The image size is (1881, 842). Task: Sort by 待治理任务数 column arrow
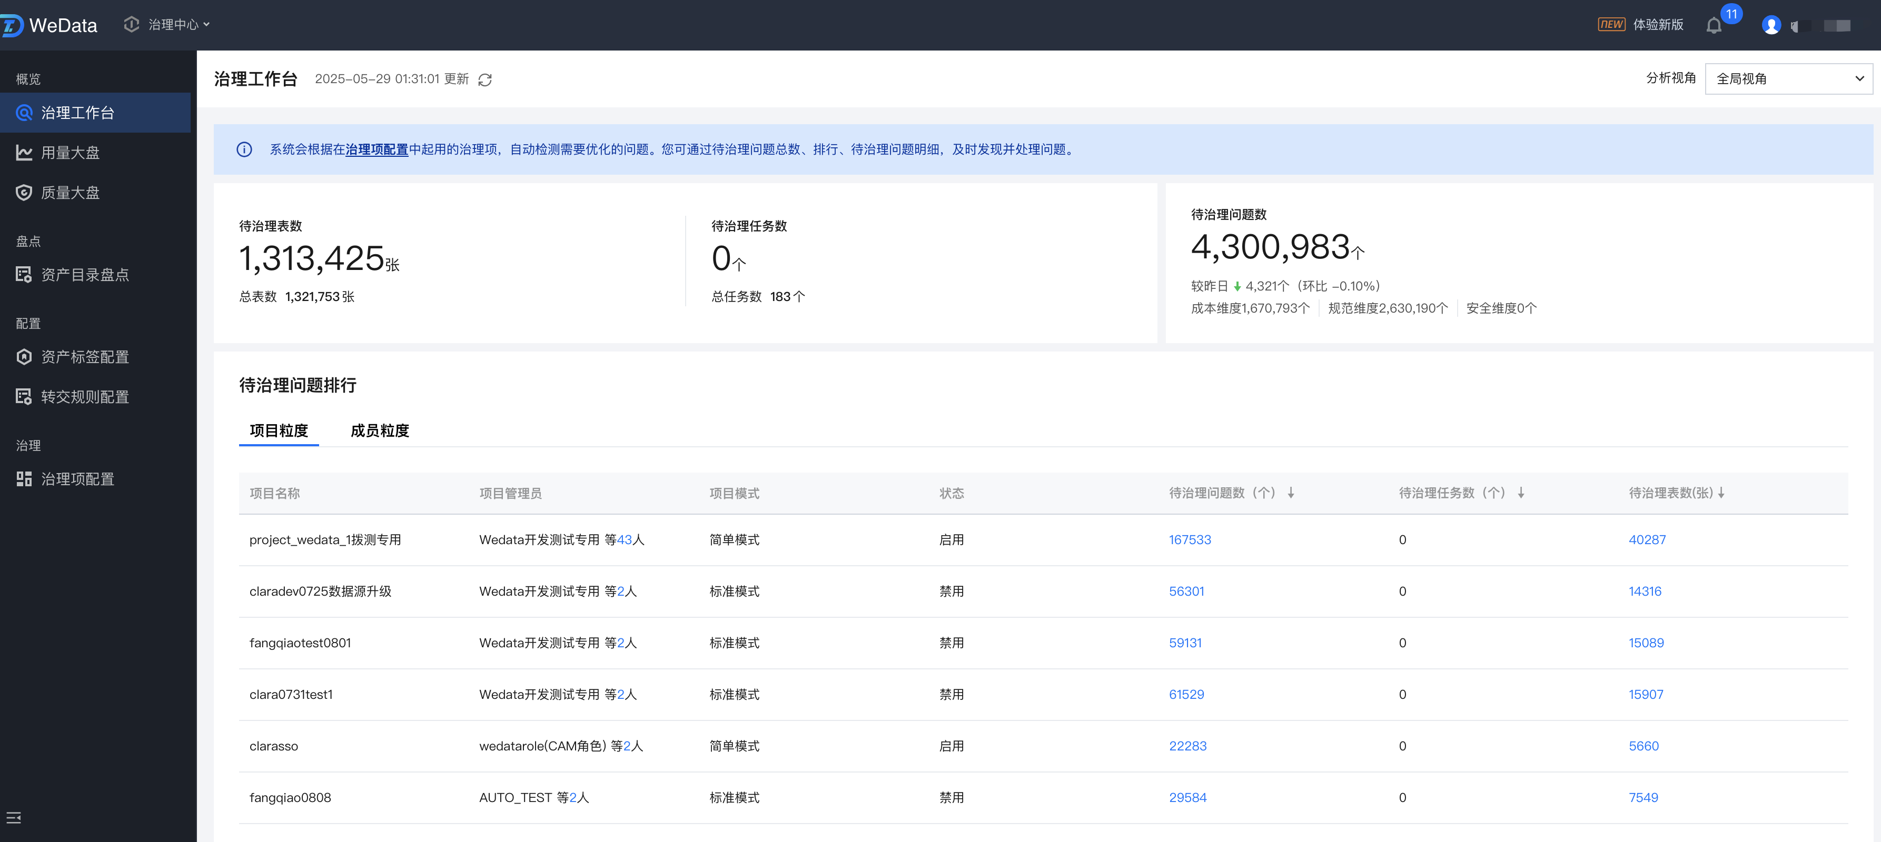(1521, 493)
